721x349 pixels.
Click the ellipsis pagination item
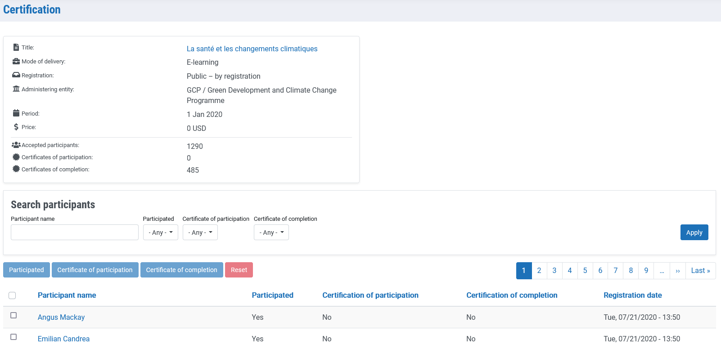662,271
